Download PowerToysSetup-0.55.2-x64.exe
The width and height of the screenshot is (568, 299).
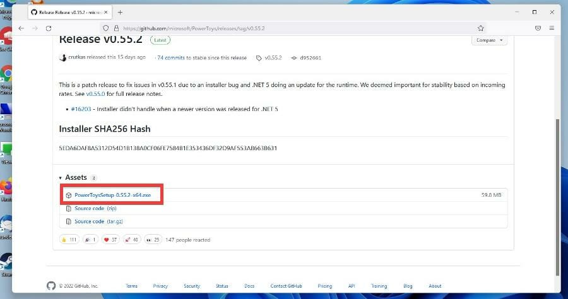pyautogui.click(x=113, y=195)
